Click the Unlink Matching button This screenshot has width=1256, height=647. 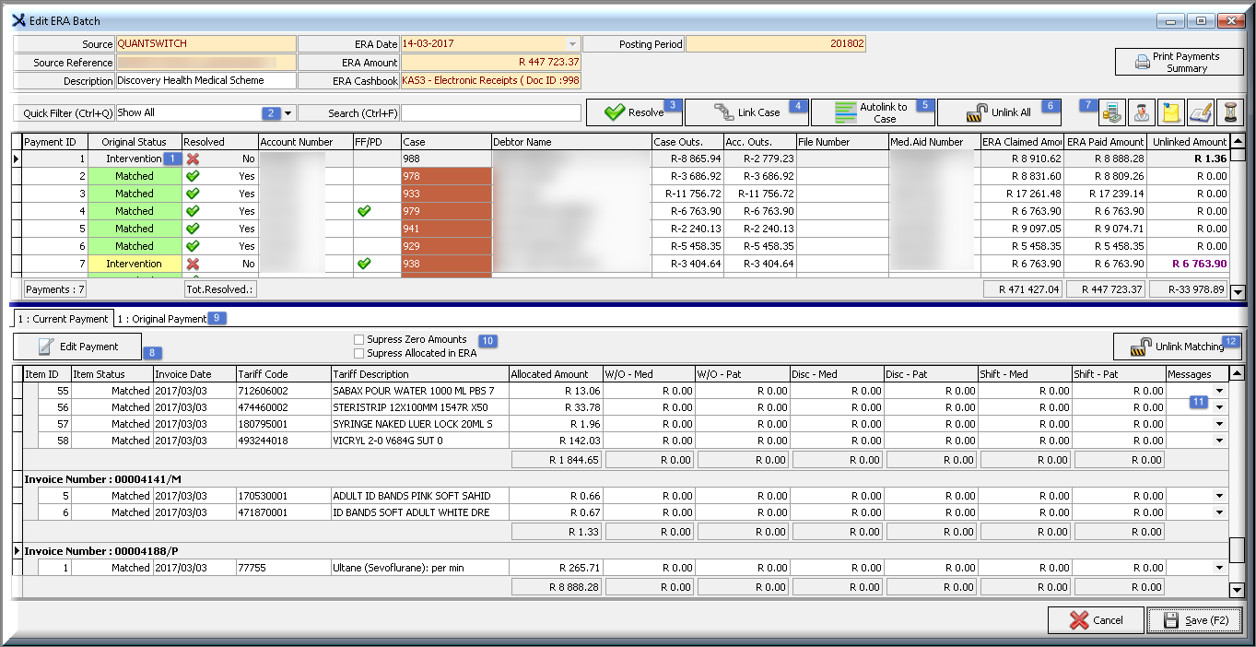pyautogui.click(x=1178, y=347)
